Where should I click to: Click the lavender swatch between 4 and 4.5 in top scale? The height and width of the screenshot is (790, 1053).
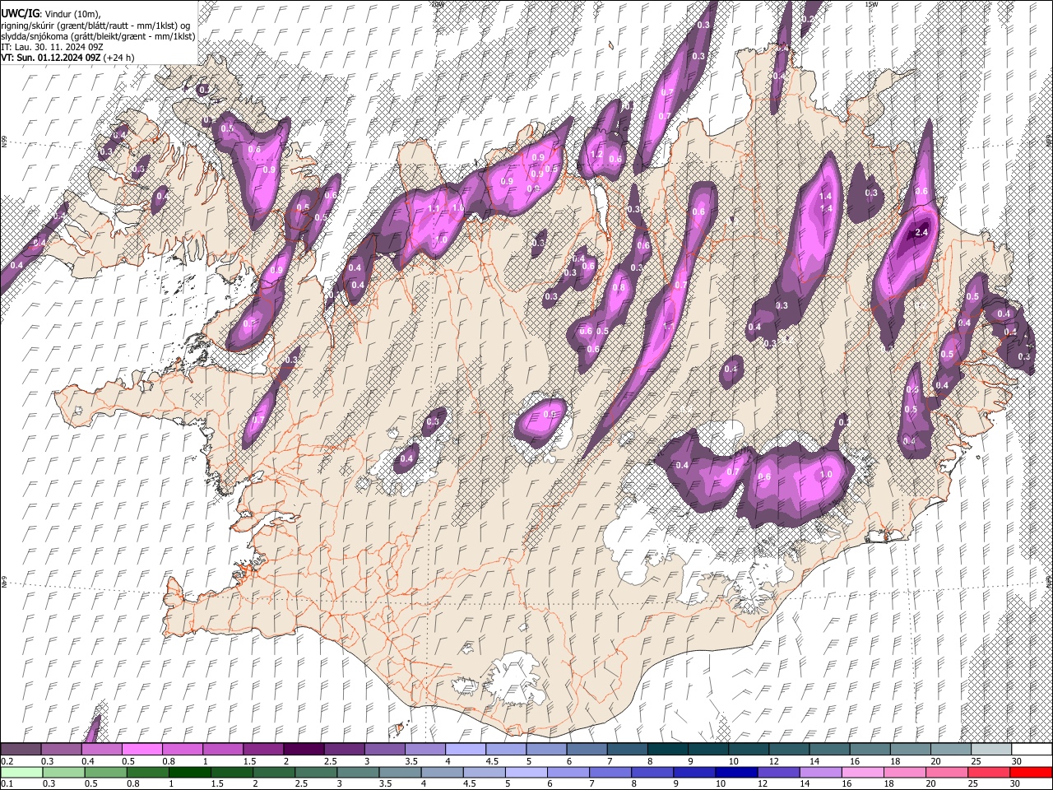click(465, 750)
